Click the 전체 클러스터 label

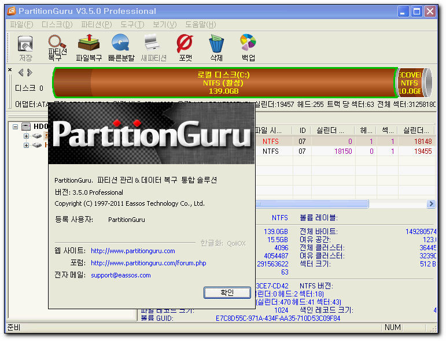[322, 248]
